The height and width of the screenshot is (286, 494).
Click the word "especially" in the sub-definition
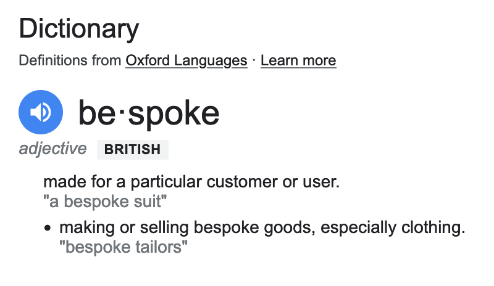(x=358, y=227)
